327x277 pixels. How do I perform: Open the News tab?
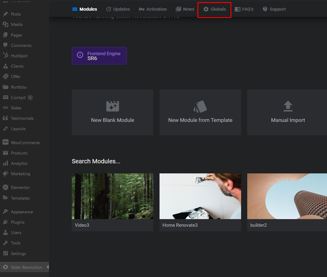coord(185,9)
